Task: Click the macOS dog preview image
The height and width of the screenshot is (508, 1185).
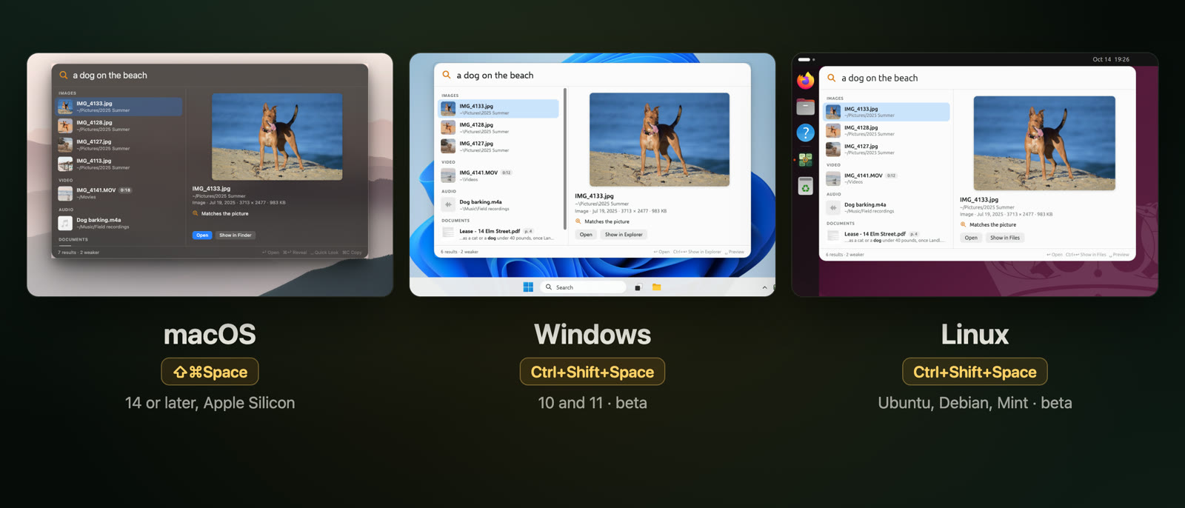Action: [x=277, y=136]
